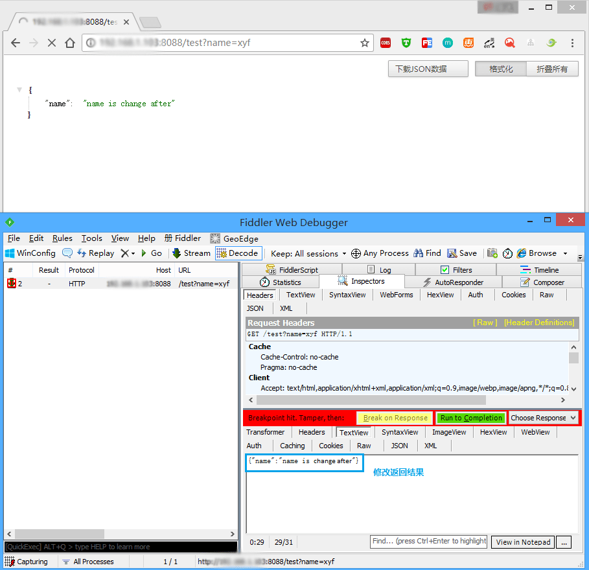Open the red magnifier extension

tap(510, 43)
